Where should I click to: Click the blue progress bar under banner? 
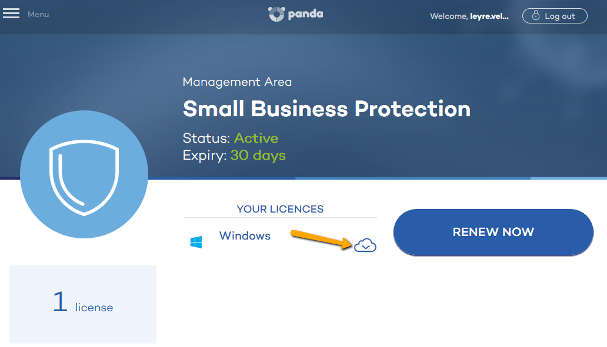pyautogui.click(x=378, y=178)
